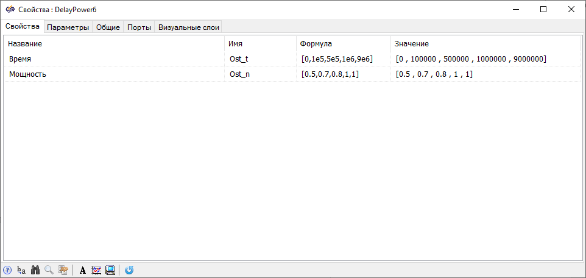Sort by the Формула column header
The width and height of the screenshot is (586, 278).
(316, 44)
